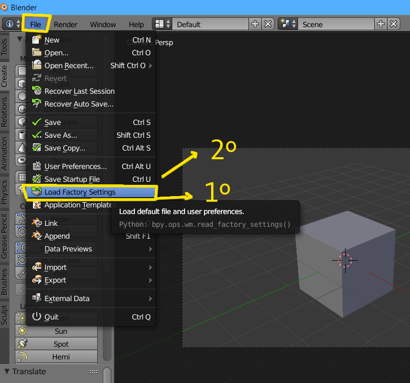The height and width of the screenshot is (383, 410).
Task: Add a new scene
Action: (x=381, y=24)
